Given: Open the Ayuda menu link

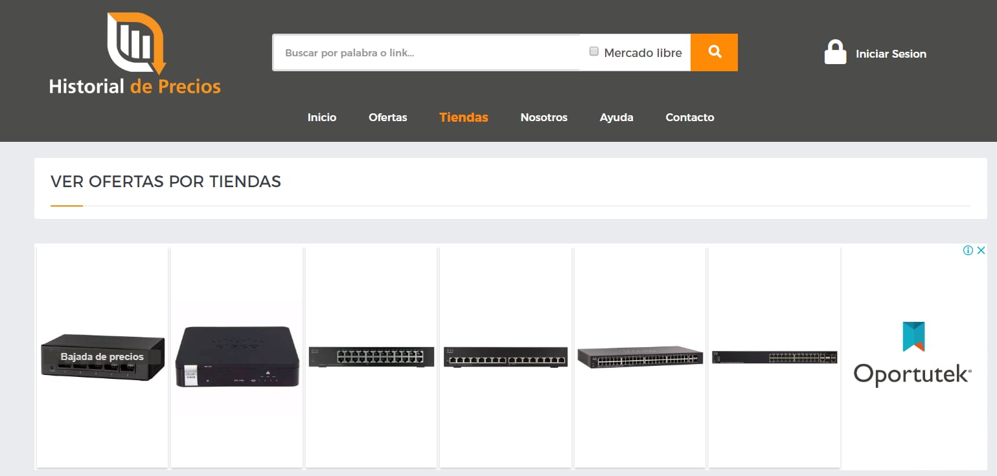Looking at the screenshot, I should point(616,117).
